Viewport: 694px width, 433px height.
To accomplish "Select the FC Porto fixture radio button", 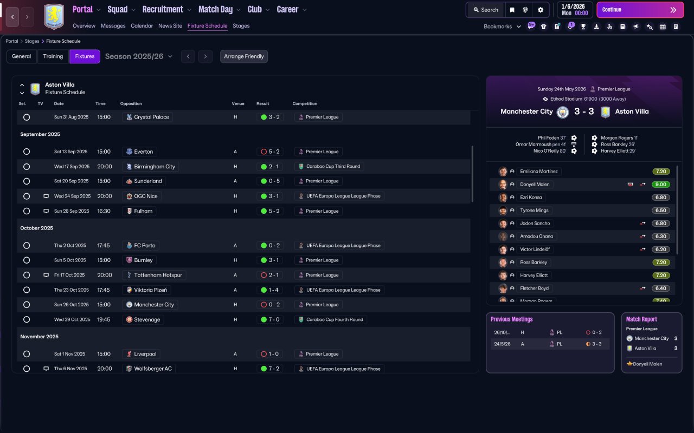I will click(x=27, y=246).
